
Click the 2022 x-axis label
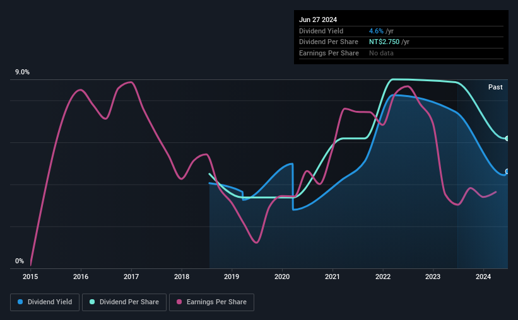[x=383, y=277]
